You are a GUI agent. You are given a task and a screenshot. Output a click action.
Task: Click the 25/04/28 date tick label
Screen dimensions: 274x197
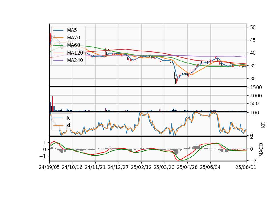pos(187,167)
